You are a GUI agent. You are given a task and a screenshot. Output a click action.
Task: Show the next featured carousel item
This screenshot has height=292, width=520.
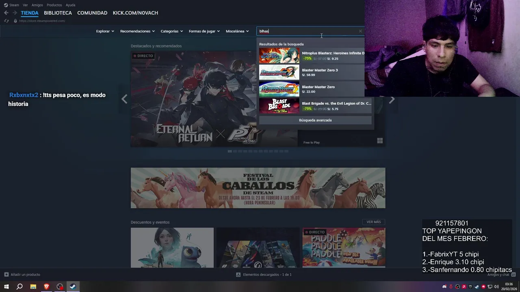tap(392, 99)
